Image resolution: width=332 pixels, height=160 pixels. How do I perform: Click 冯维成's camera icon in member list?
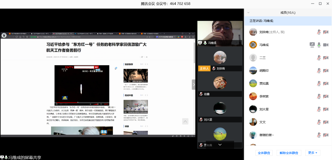[x=325, y=45]
